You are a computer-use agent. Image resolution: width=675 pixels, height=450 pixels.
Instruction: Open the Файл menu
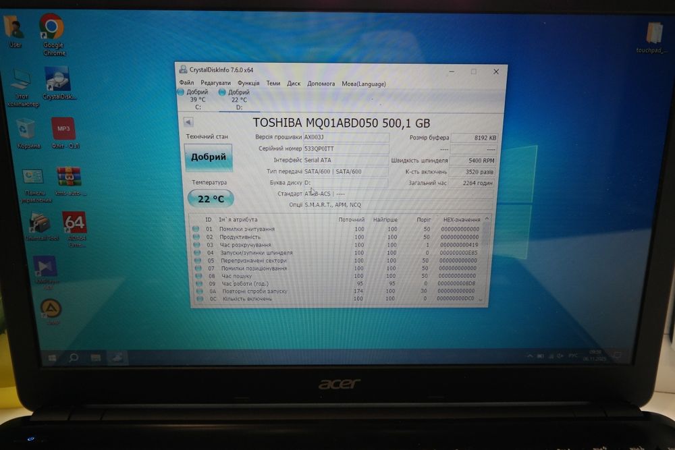click(x=186, y=82)
